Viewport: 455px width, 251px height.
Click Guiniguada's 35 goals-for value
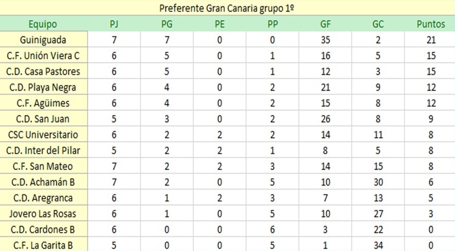click(325, 40)
